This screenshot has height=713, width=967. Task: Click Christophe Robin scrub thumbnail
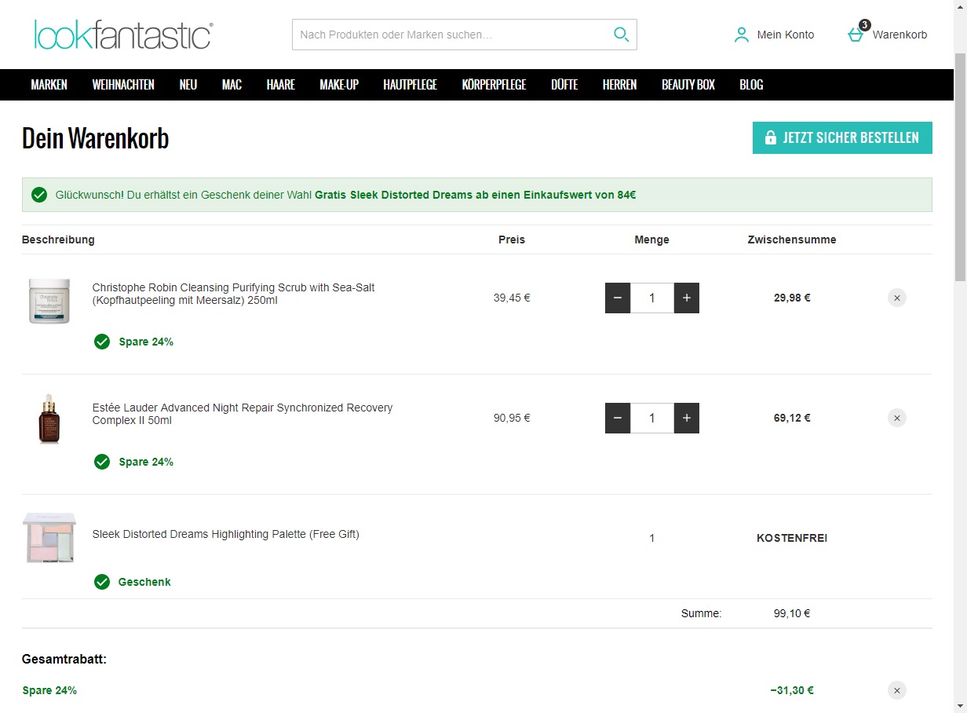click(x=49, y=301)
